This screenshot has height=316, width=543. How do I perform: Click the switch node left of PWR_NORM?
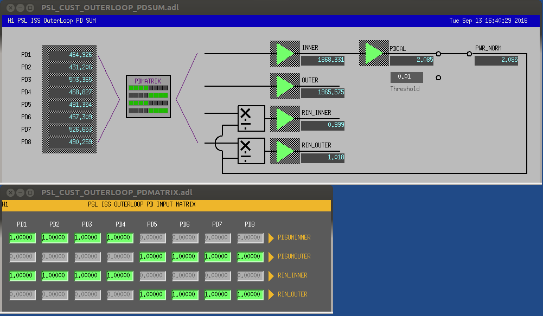click(469, 54)
